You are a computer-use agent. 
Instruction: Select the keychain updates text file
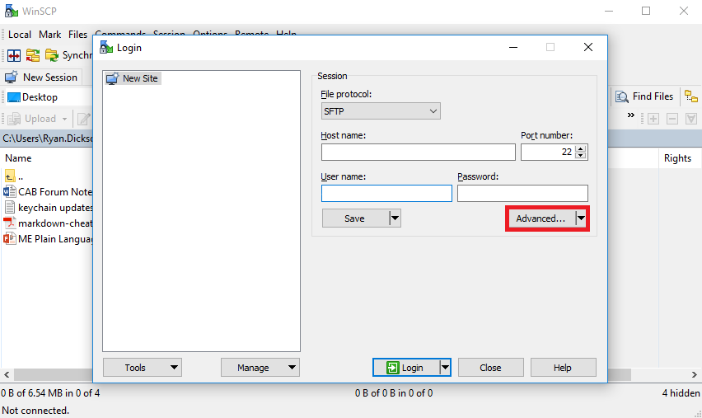[x=48, y=208]
